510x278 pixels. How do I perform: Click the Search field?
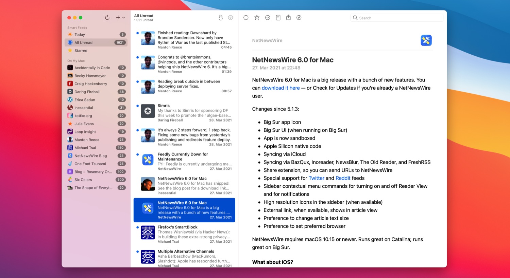[398, 18]
